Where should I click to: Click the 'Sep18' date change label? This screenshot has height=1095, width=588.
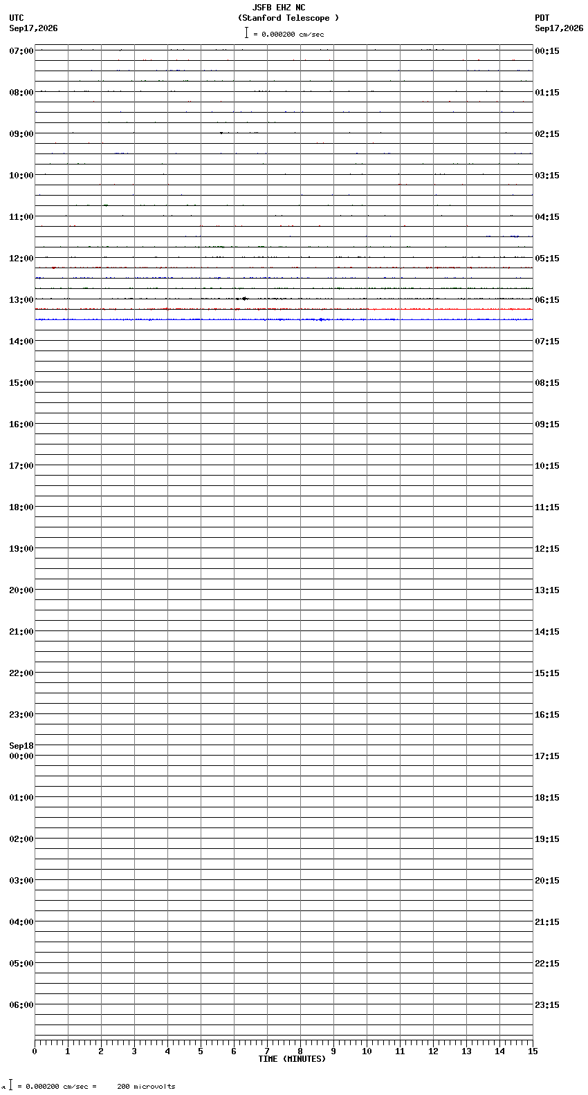pos(21,746)
